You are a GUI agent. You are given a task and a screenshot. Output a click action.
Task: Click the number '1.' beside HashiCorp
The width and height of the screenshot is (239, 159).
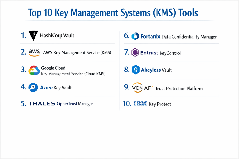coord(23,35)
